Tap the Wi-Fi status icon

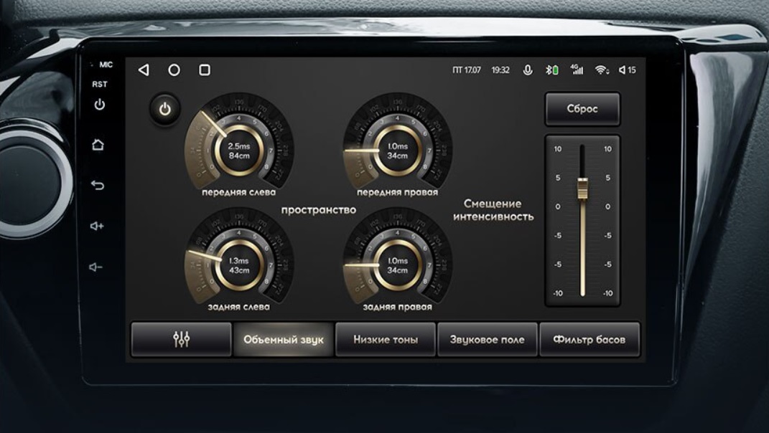[x=602, y=70]
